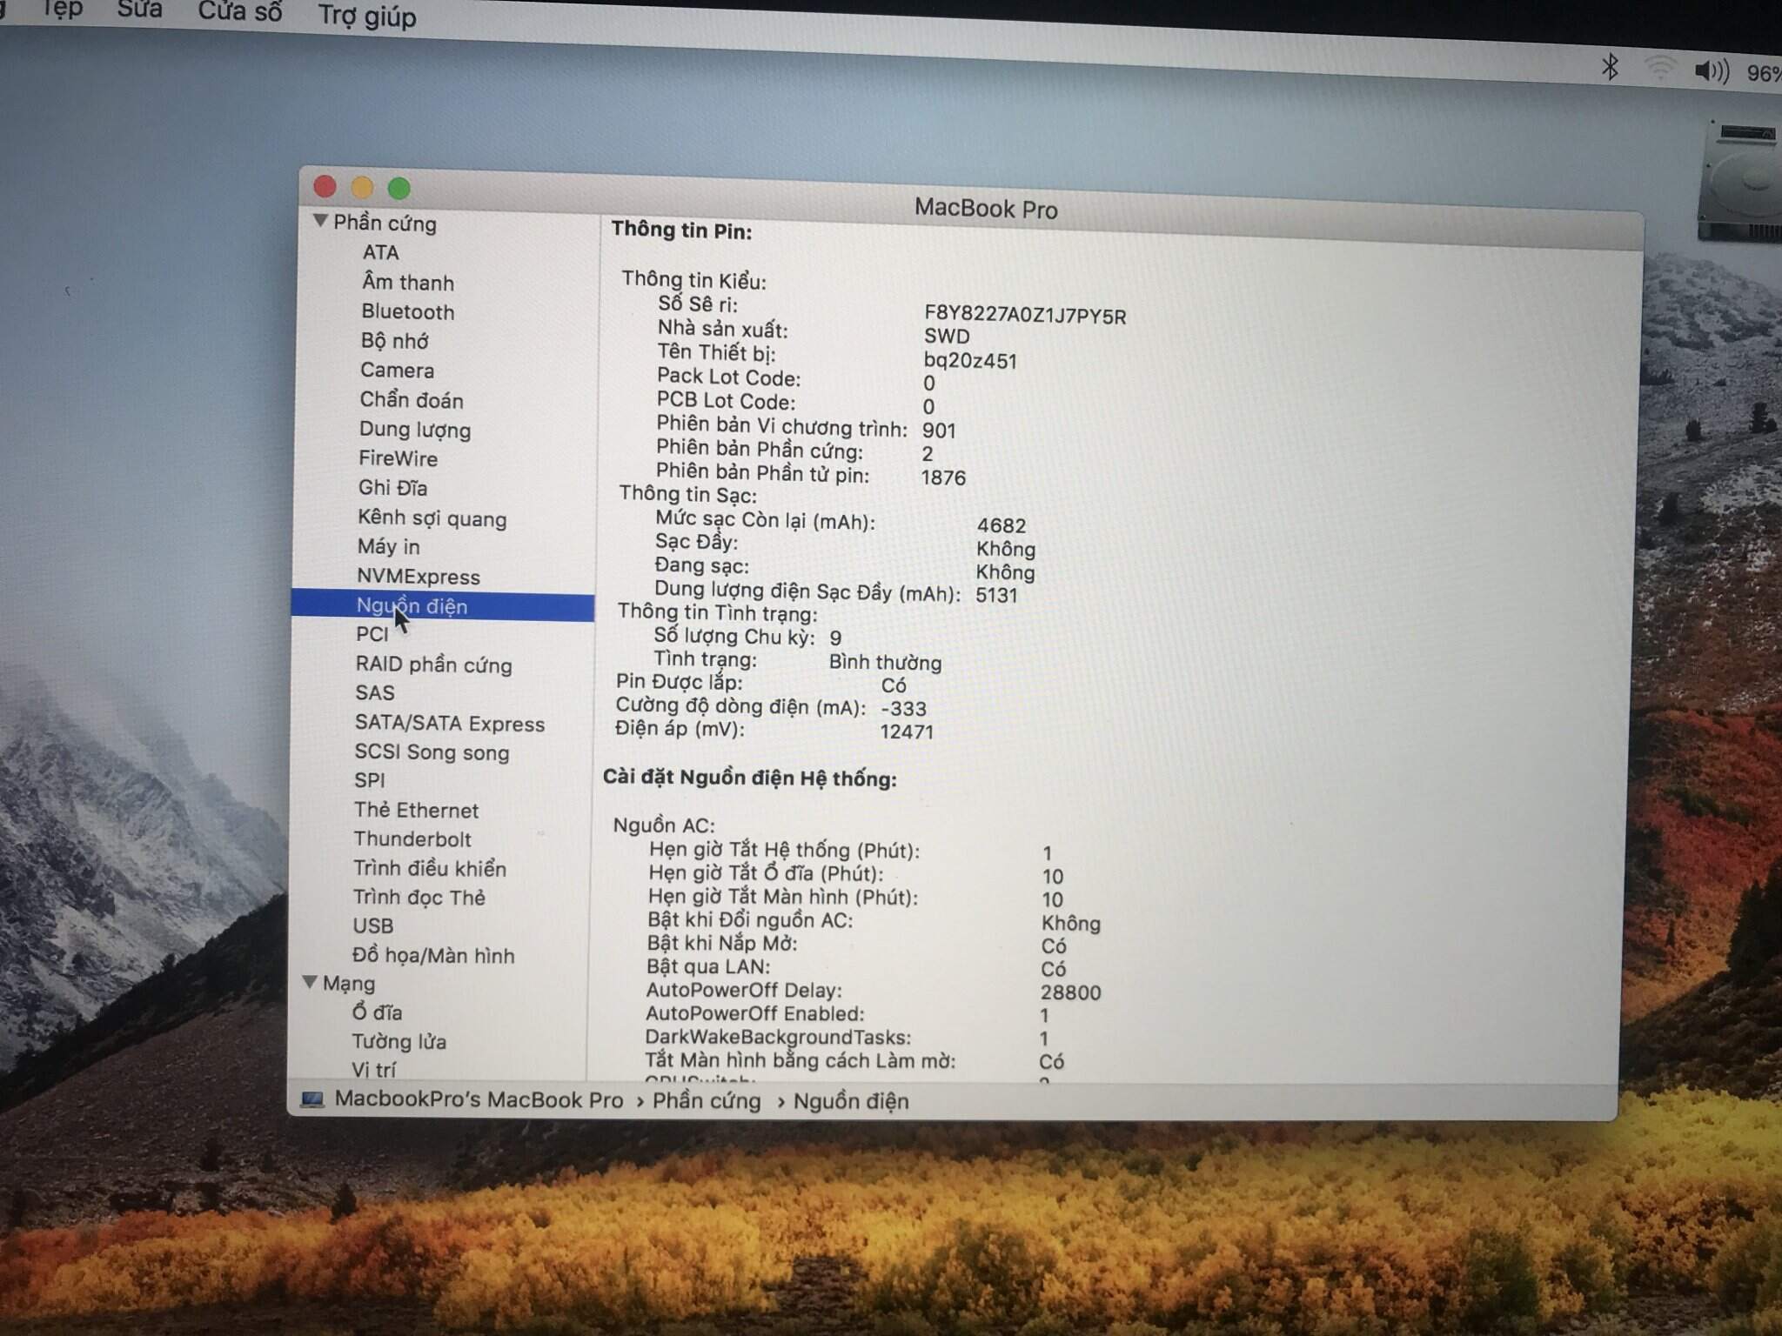Open the Sửa edit menu
The width and height of the screenshot is (1782, 1336).
139,9
